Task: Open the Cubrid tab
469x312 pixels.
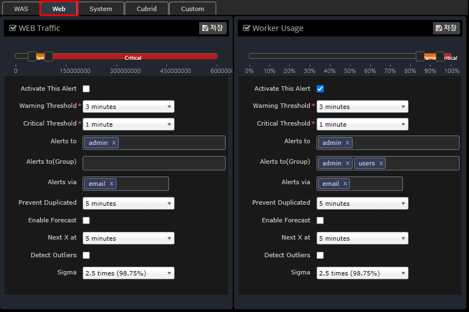Action: pyautogui.click(x=146, y=9)
